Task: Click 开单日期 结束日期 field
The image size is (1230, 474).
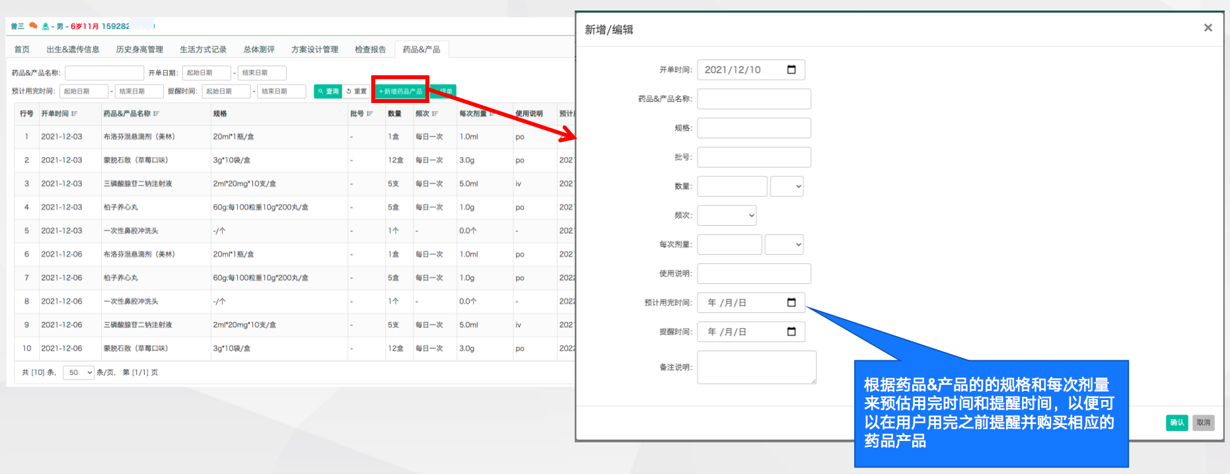Action: tap(262, 73)
